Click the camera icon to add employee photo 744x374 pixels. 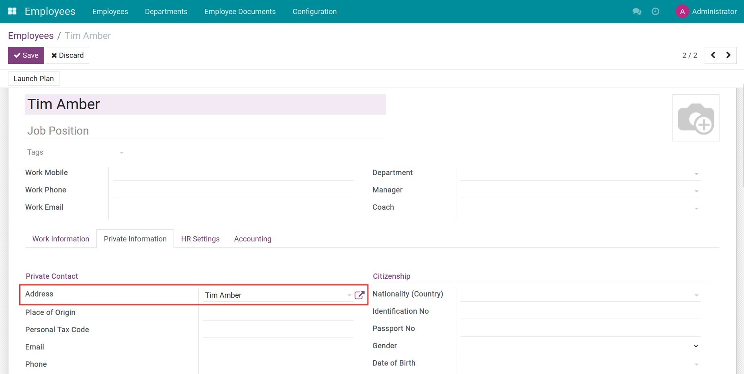[696, 118]
